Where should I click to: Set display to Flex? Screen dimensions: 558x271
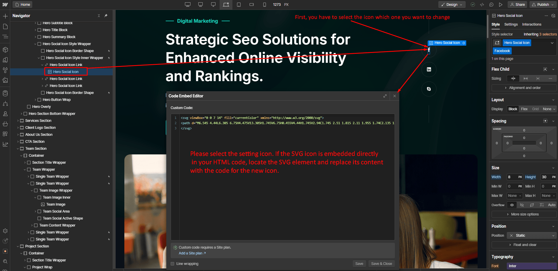pyautogui.click(x=524, y=109)
